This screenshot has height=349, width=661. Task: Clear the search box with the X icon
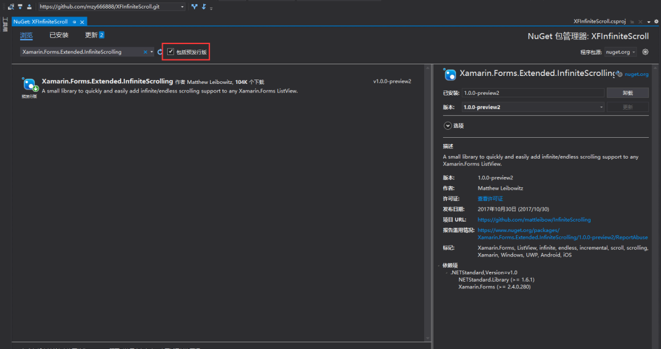click(x=146, y=52)
